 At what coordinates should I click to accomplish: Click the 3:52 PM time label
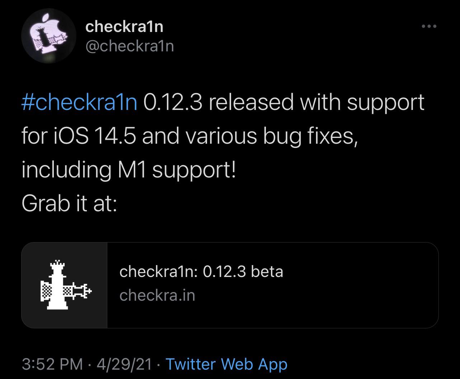point(52,364)
